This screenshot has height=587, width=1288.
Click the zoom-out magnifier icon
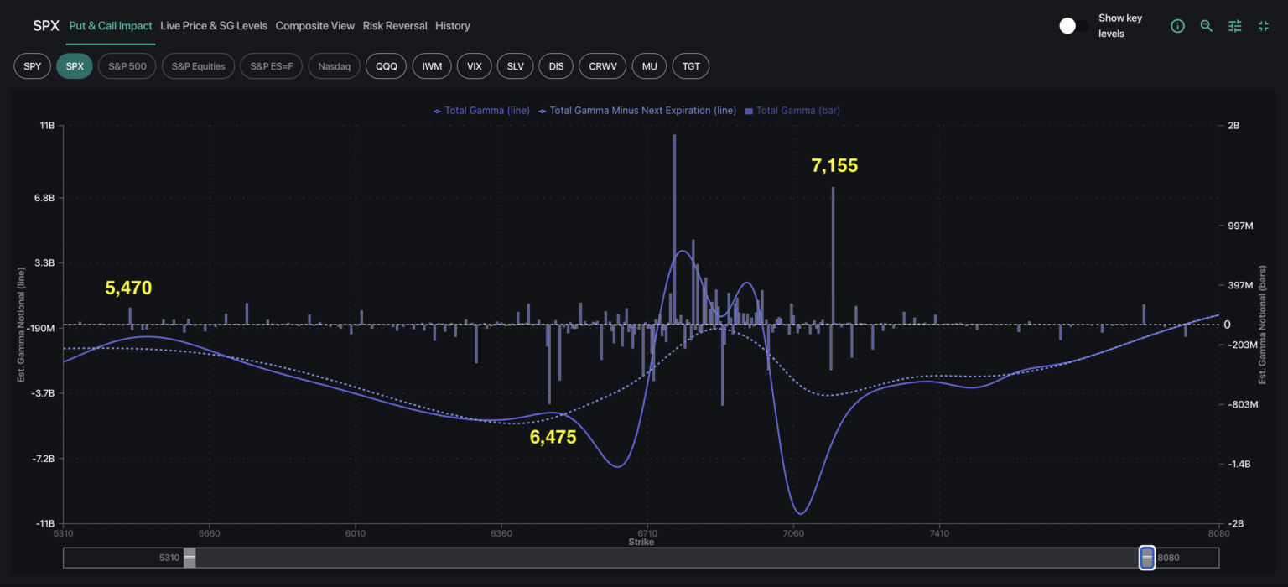(x=1206, y=26)
